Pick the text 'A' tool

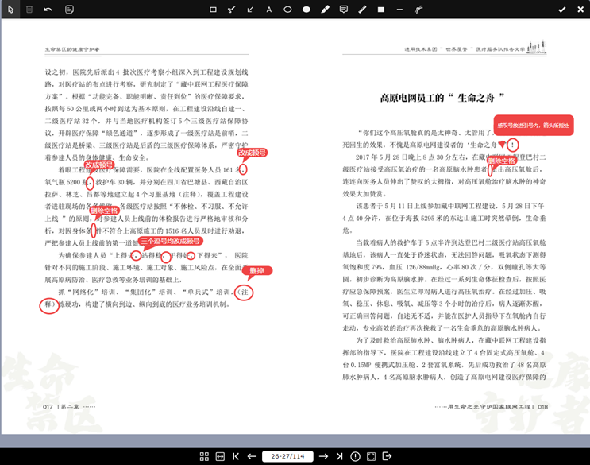point(269,10)
